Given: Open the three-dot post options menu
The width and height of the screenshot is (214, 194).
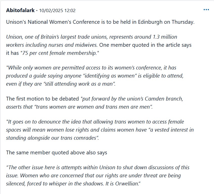Looking at the screenshot, I should pos(206,10).
